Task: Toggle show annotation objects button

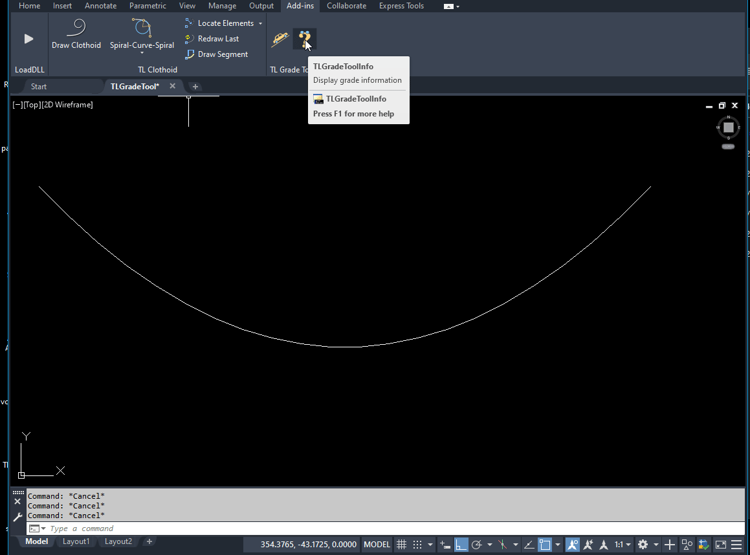Action: 572,545
